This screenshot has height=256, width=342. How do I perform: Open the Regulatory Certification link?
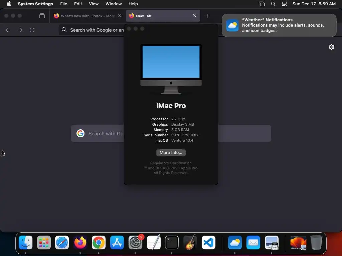pos(171,163)
